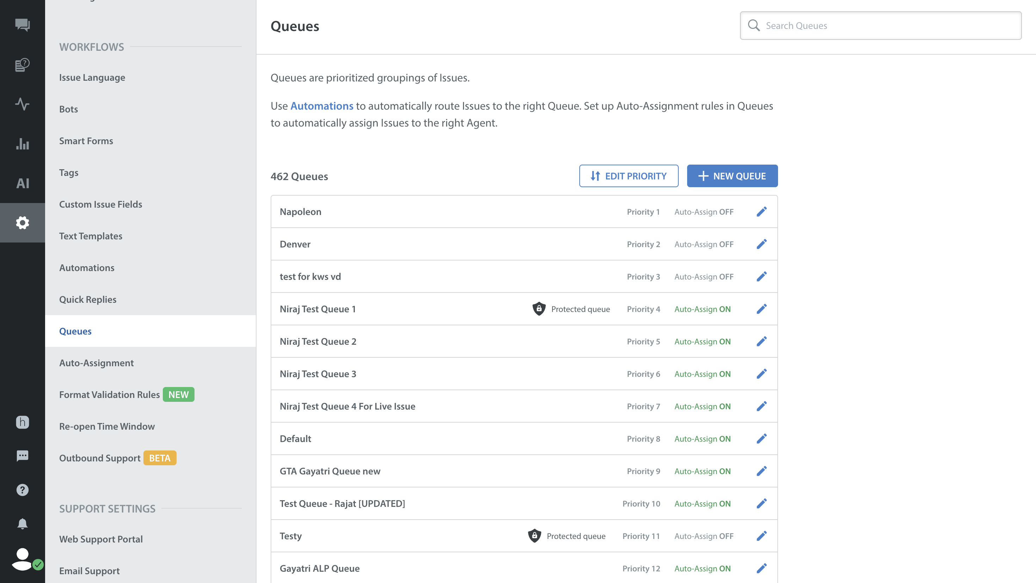Go to Format Validation Rules menu item
Viewport: 1036px width, 583px height.
[109, 395]
